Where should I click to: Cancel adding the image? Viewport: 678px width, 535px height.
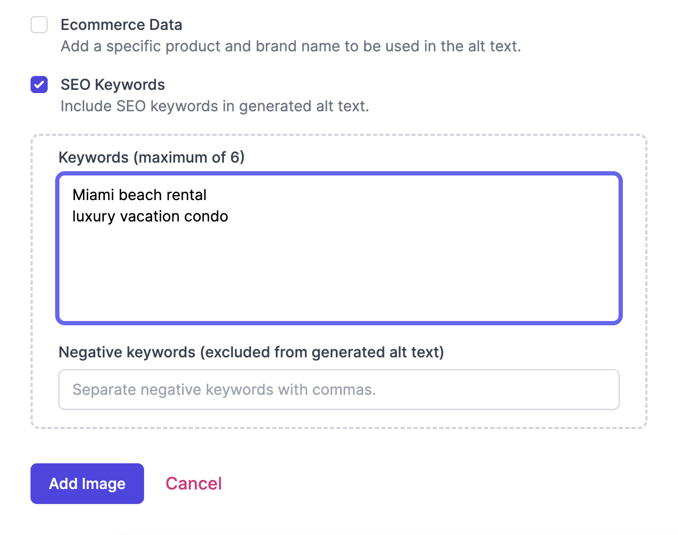point(193,484)
